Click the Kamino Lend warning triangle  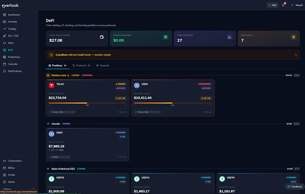coord(68,75)
